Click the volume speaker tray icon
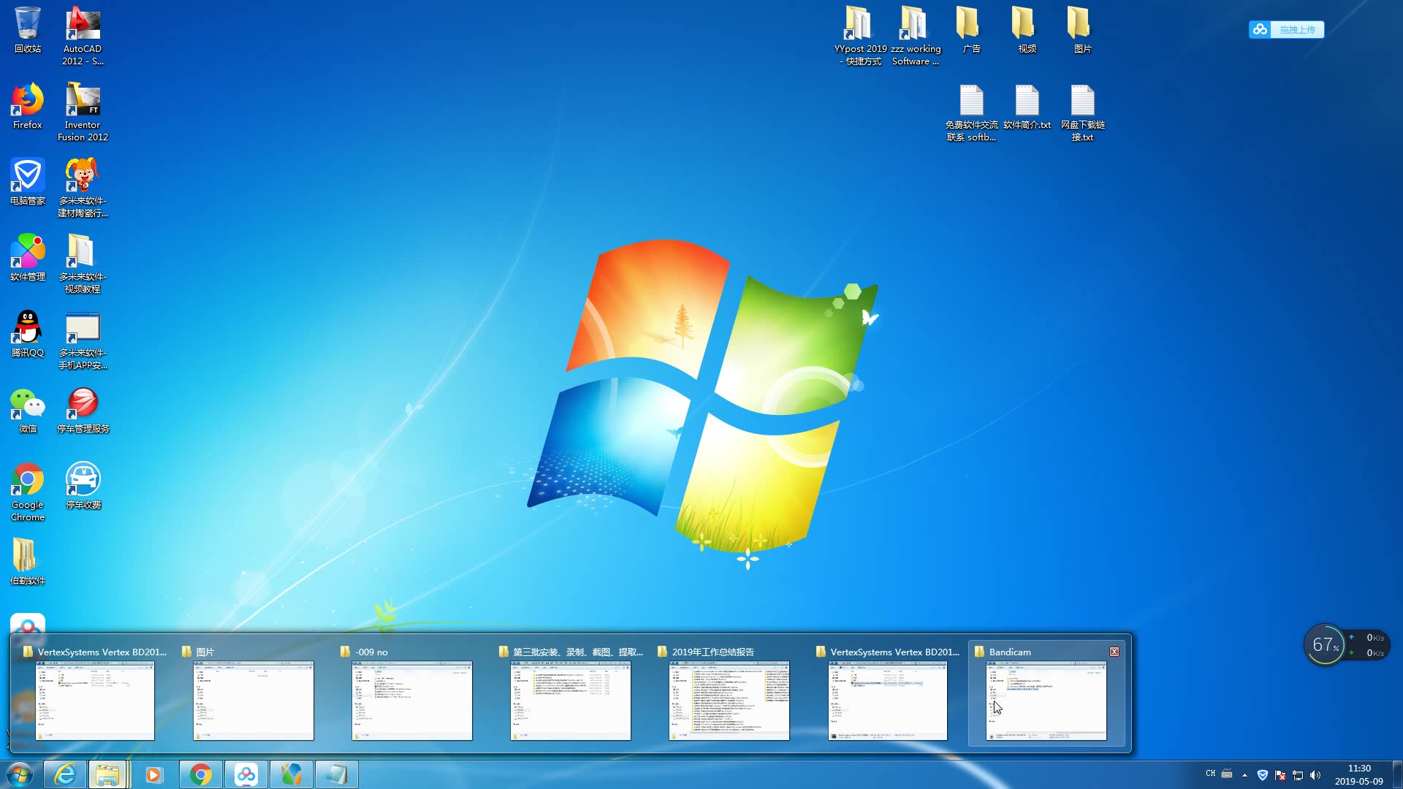Image resolution: width=1403 pixels, height=789 pixels. click(x=1315, y=775)
